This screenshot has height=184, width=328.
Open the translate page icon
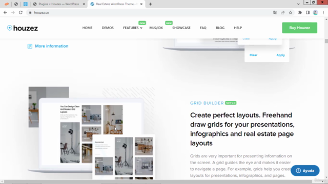point(275,12)
